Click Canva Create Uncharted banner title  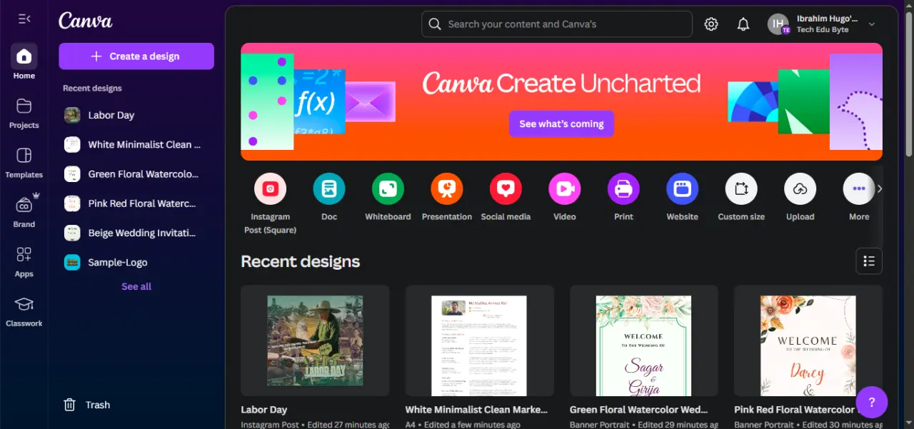click(561, 84)
